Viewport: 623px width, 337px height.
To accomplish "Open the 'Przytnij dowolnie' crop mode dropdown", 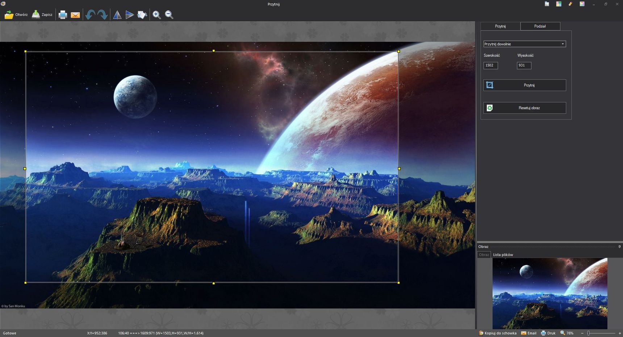I will coord(524,44).
